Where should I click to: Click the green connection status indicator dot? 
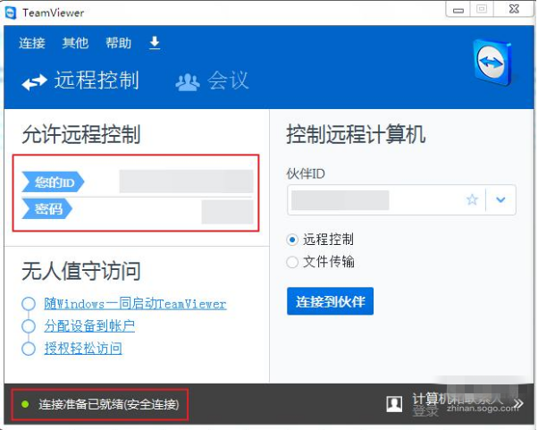pos(25,405)
